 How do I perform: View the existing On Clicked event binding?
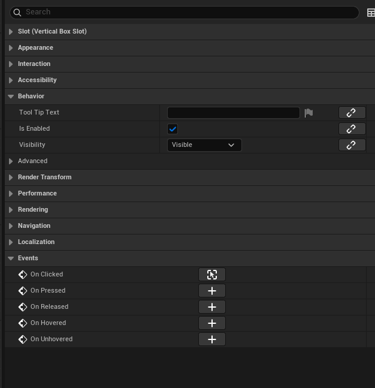pyautogui.click(x=212, y=275)
